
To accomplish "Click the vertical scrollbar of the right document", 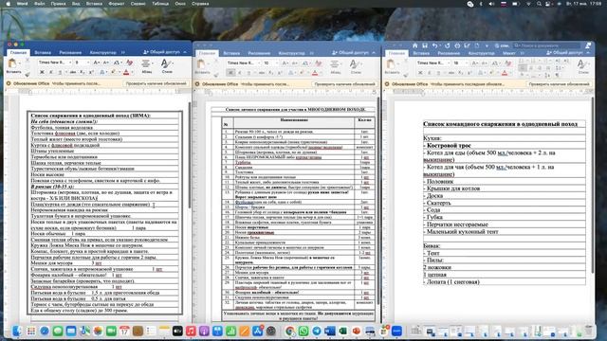I will pyautogui.click(x=593, y=185).
